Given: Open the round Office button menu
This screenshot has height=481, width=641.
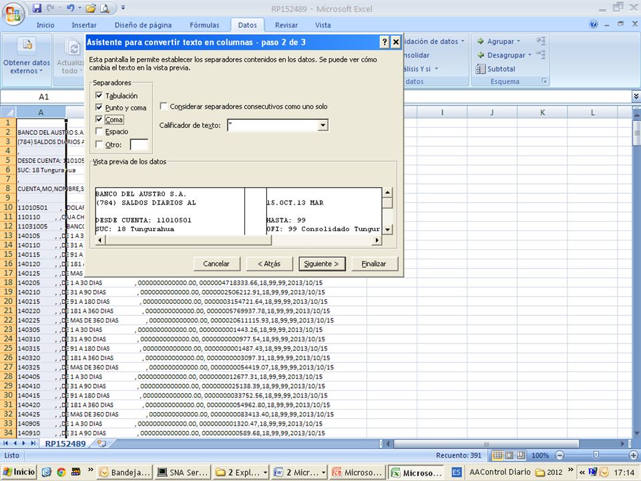Looking at the screenshot, I should click(x=13, y=13).
